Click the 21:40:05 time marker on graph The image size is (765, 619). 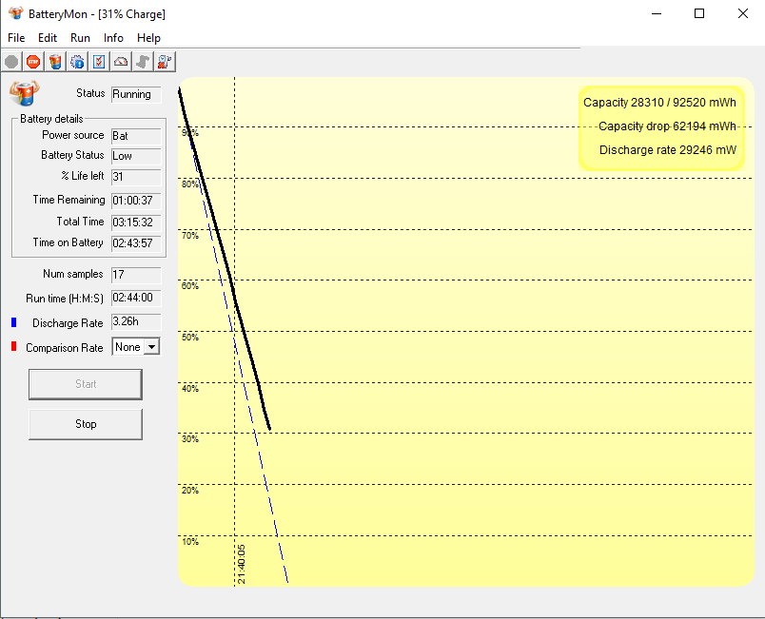tap(242, 564)
